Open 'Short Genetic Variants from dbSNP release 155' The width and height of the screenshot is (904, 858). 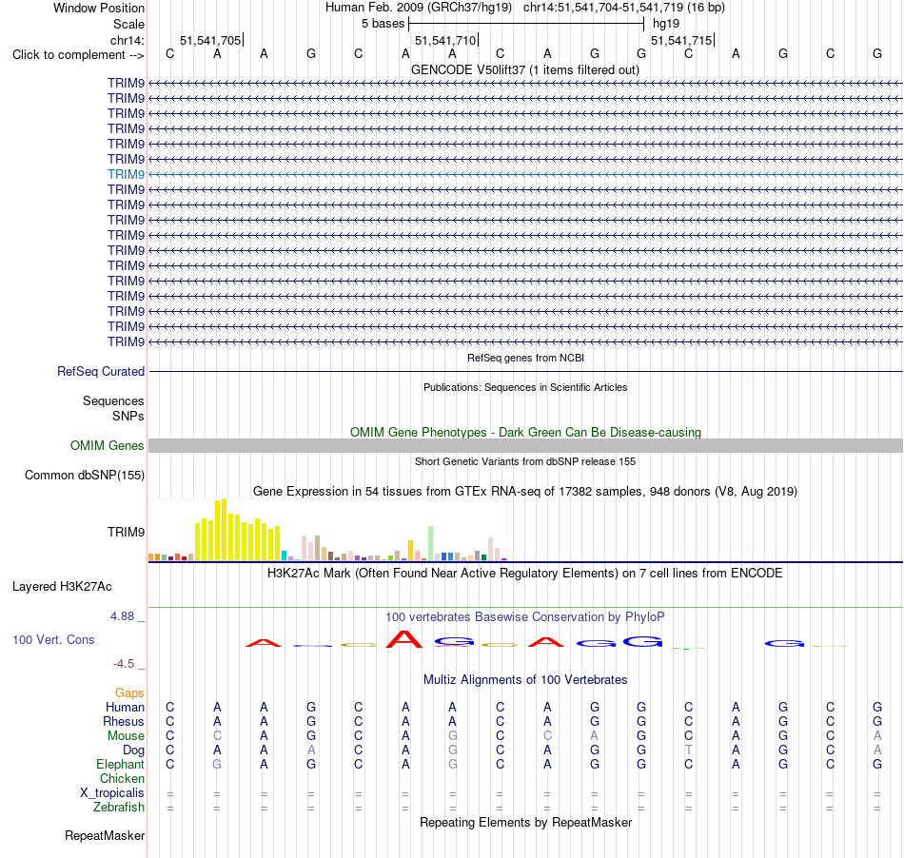[x=525, y=461]
